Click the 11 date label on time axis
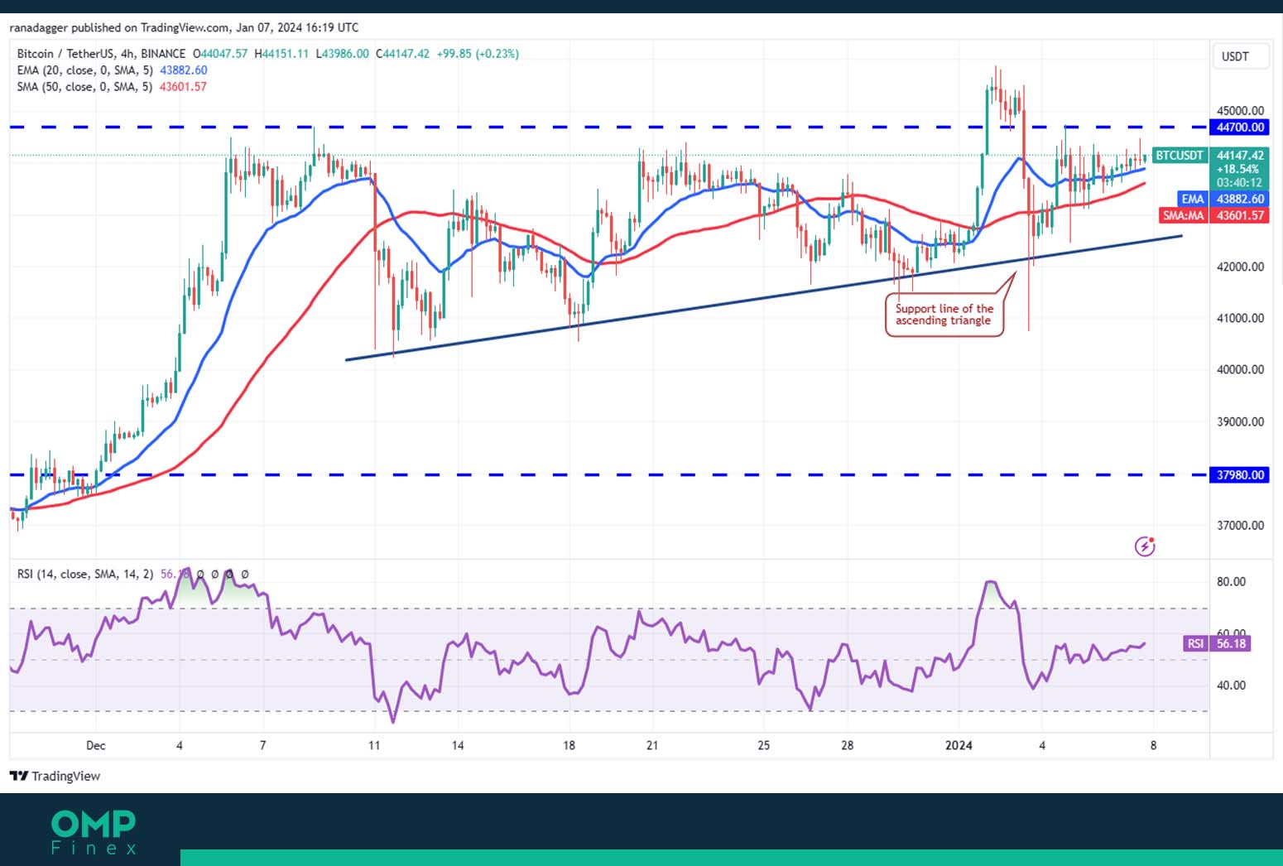 (x=374, y=745)
